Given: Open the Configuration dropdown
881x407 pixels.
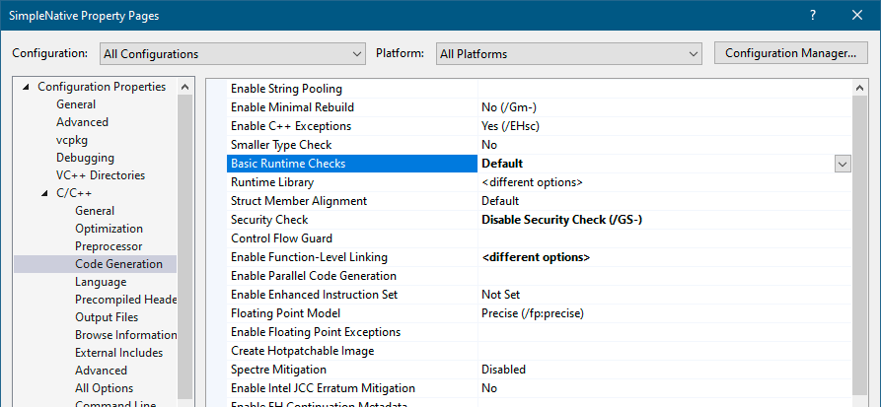Looking at the screenshot, I should [x=232, y=53].
